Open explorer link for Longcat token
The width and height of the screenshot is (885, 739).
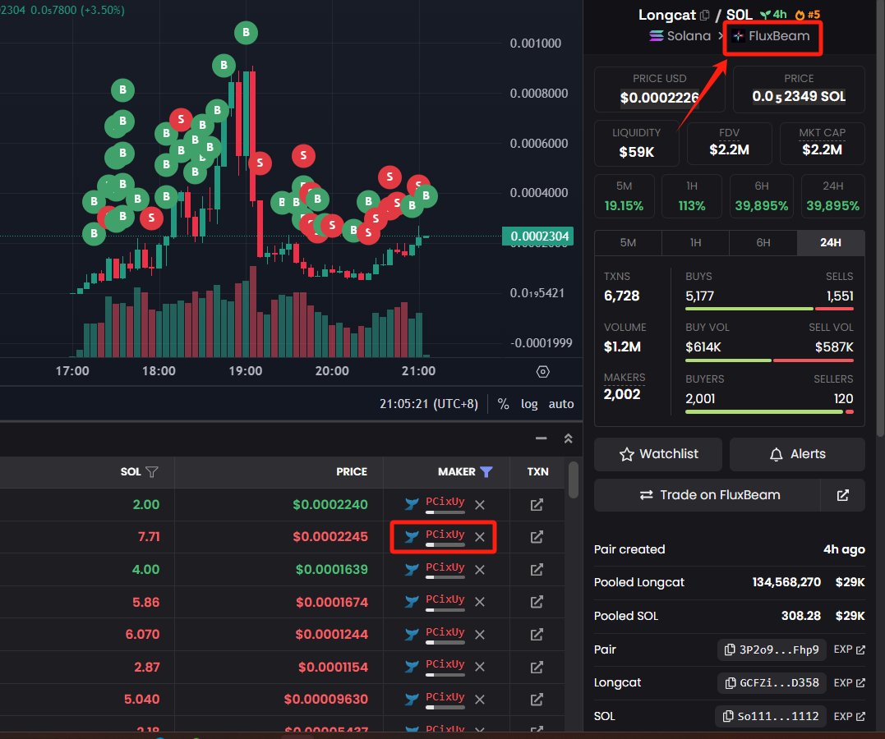[850, 682]
